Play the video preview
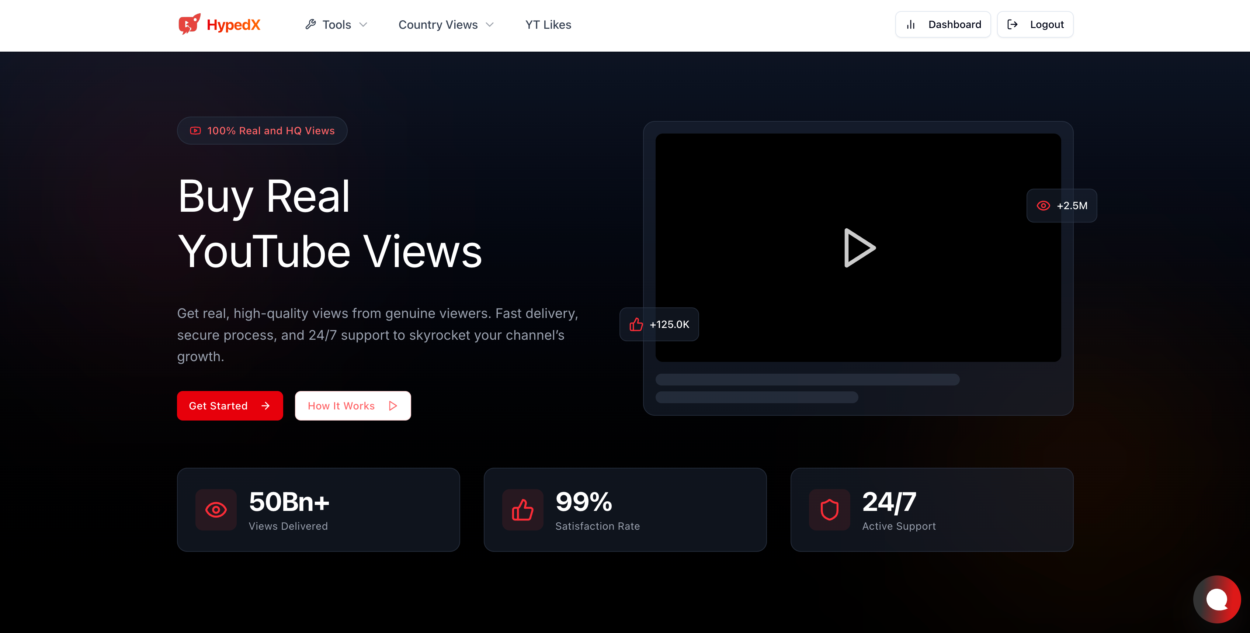 [859, 248]
